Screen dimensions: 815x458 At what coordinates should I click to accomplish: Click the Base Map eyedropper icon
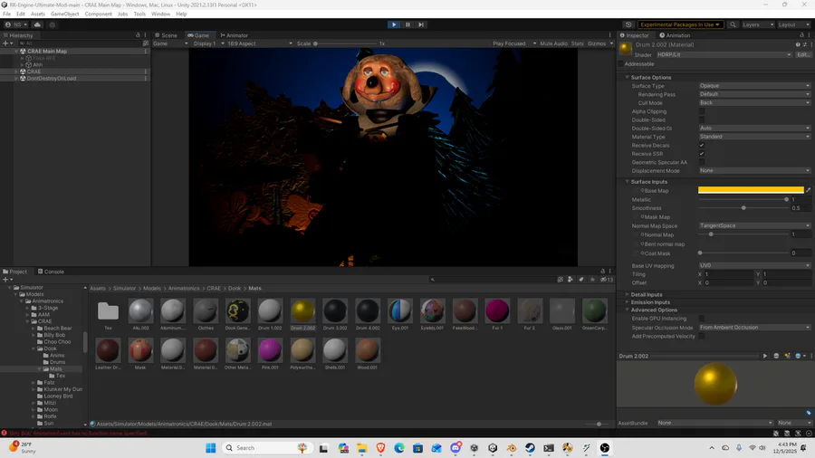[809, 191]
